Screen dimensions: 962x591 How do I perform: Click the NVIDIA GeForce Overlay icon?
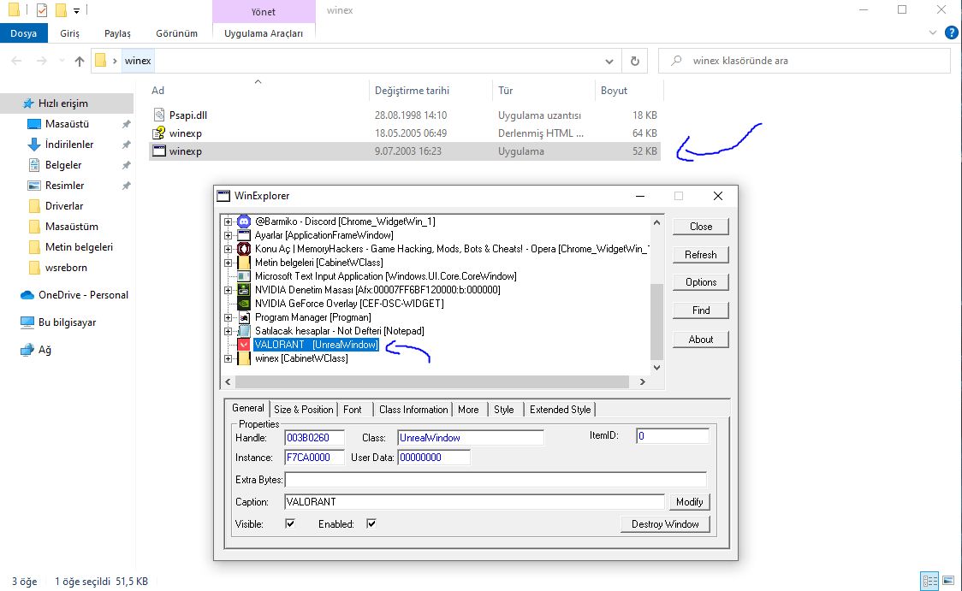[x=244, y=304]
